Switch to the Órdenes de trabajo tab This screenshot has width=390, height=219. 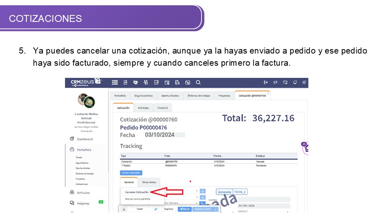[199, 96]
